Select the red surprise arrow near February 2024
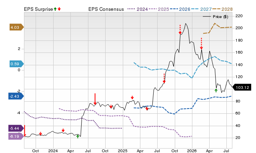This screenshot has width=256, height=153. (x=63, y=130)
